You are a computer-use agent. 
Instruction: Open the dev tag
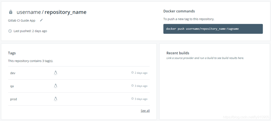13,73
